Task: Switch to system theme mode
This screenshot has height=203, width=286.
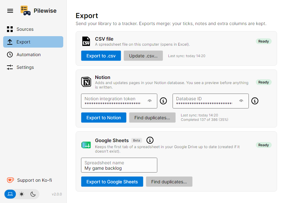Action: tap(10, 194)
